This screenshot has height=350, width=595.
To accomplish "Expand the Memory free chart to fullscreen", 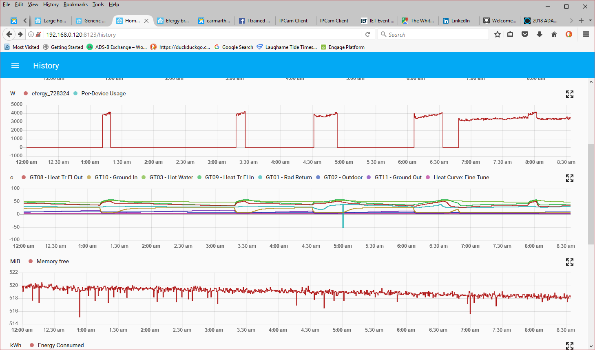I will click(569, 262).
